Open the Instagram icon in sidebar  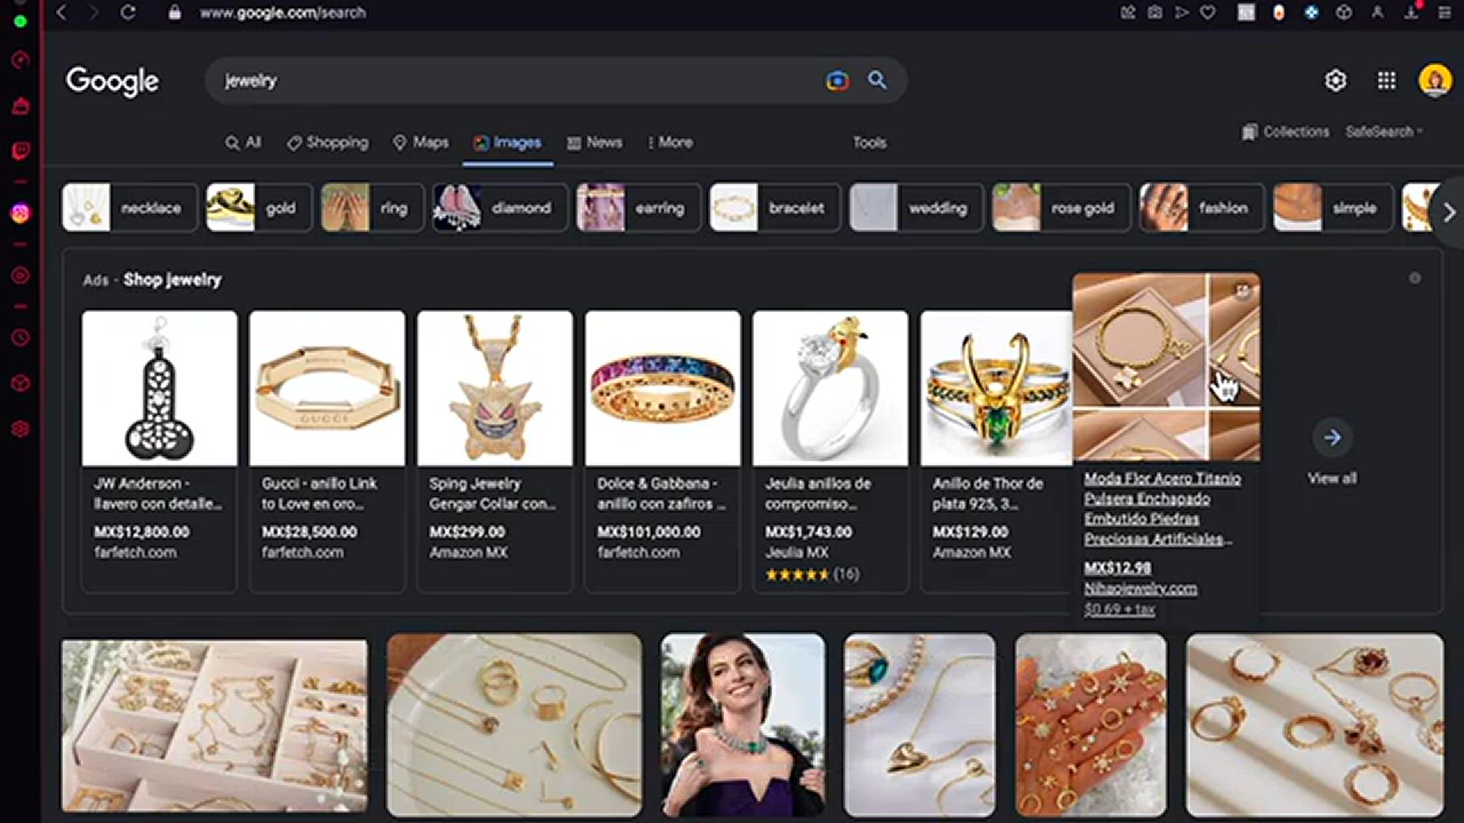pos(21,213)
